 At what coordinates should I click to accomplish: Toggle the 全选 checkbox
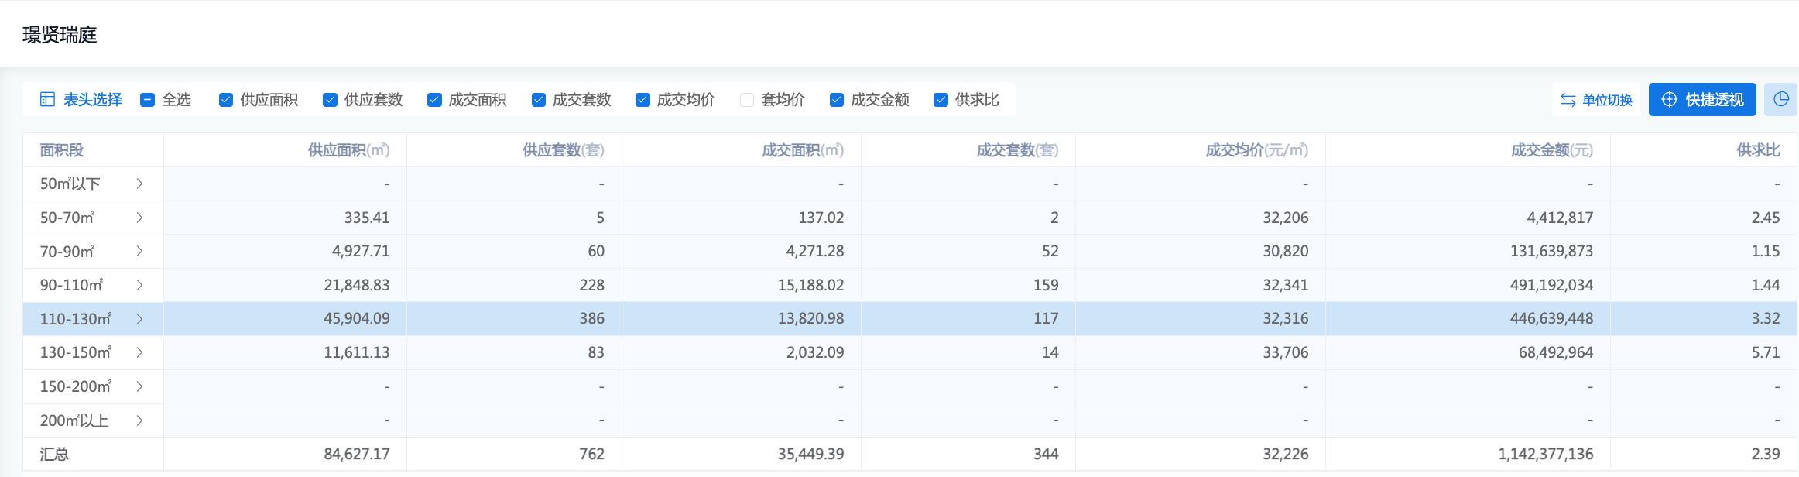coord(147,100)
